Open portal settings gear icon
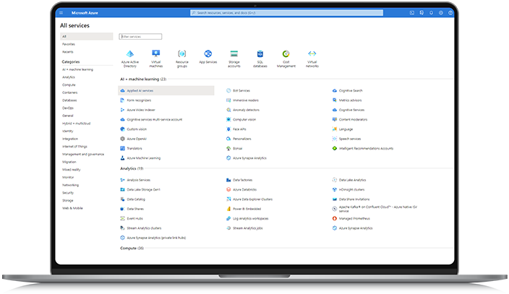 [441, 13]
